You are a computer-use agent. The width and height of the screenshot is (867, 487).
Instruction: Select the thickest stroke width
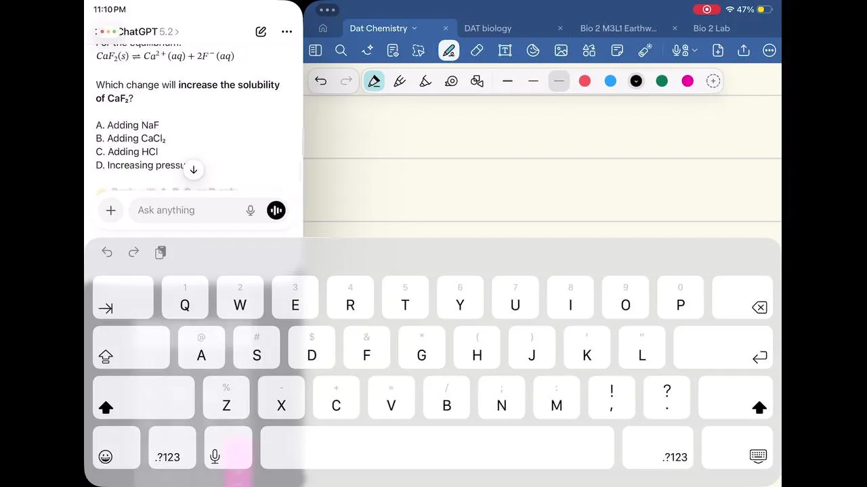tap(507, 81)
